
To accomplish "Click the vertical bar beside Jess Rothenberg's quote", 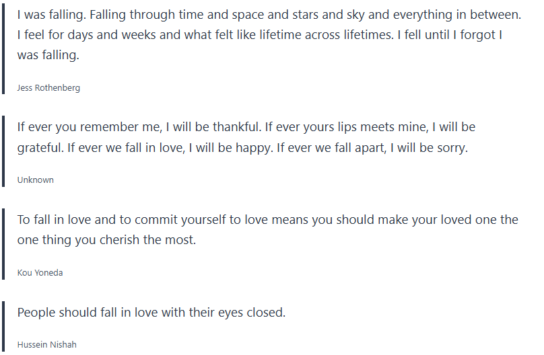I will tap(3, 46).
